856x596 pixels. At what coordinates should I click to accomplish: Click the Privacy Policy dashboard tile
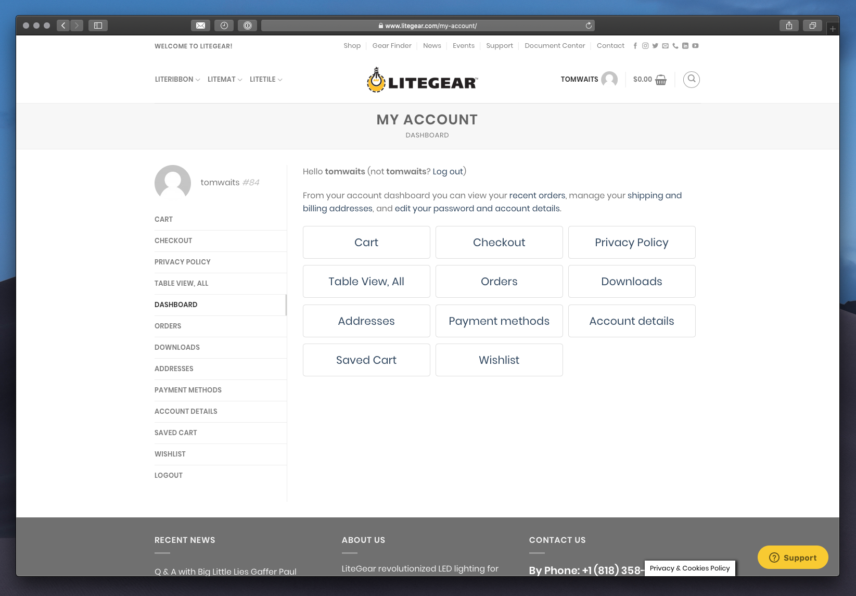click(x=632, y=242)
